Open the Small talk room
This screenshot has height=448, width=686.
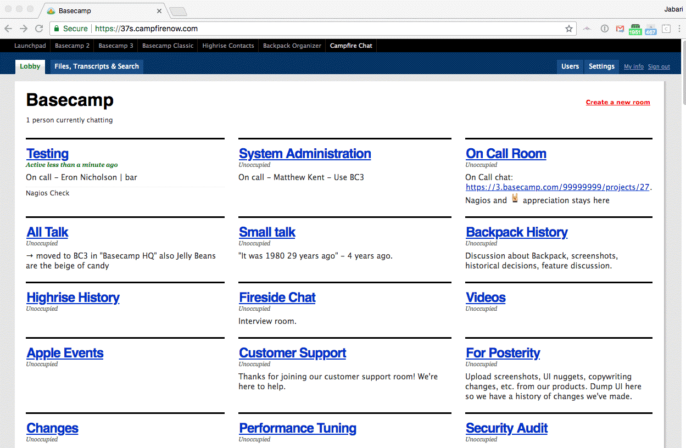[x=267, y=232]
